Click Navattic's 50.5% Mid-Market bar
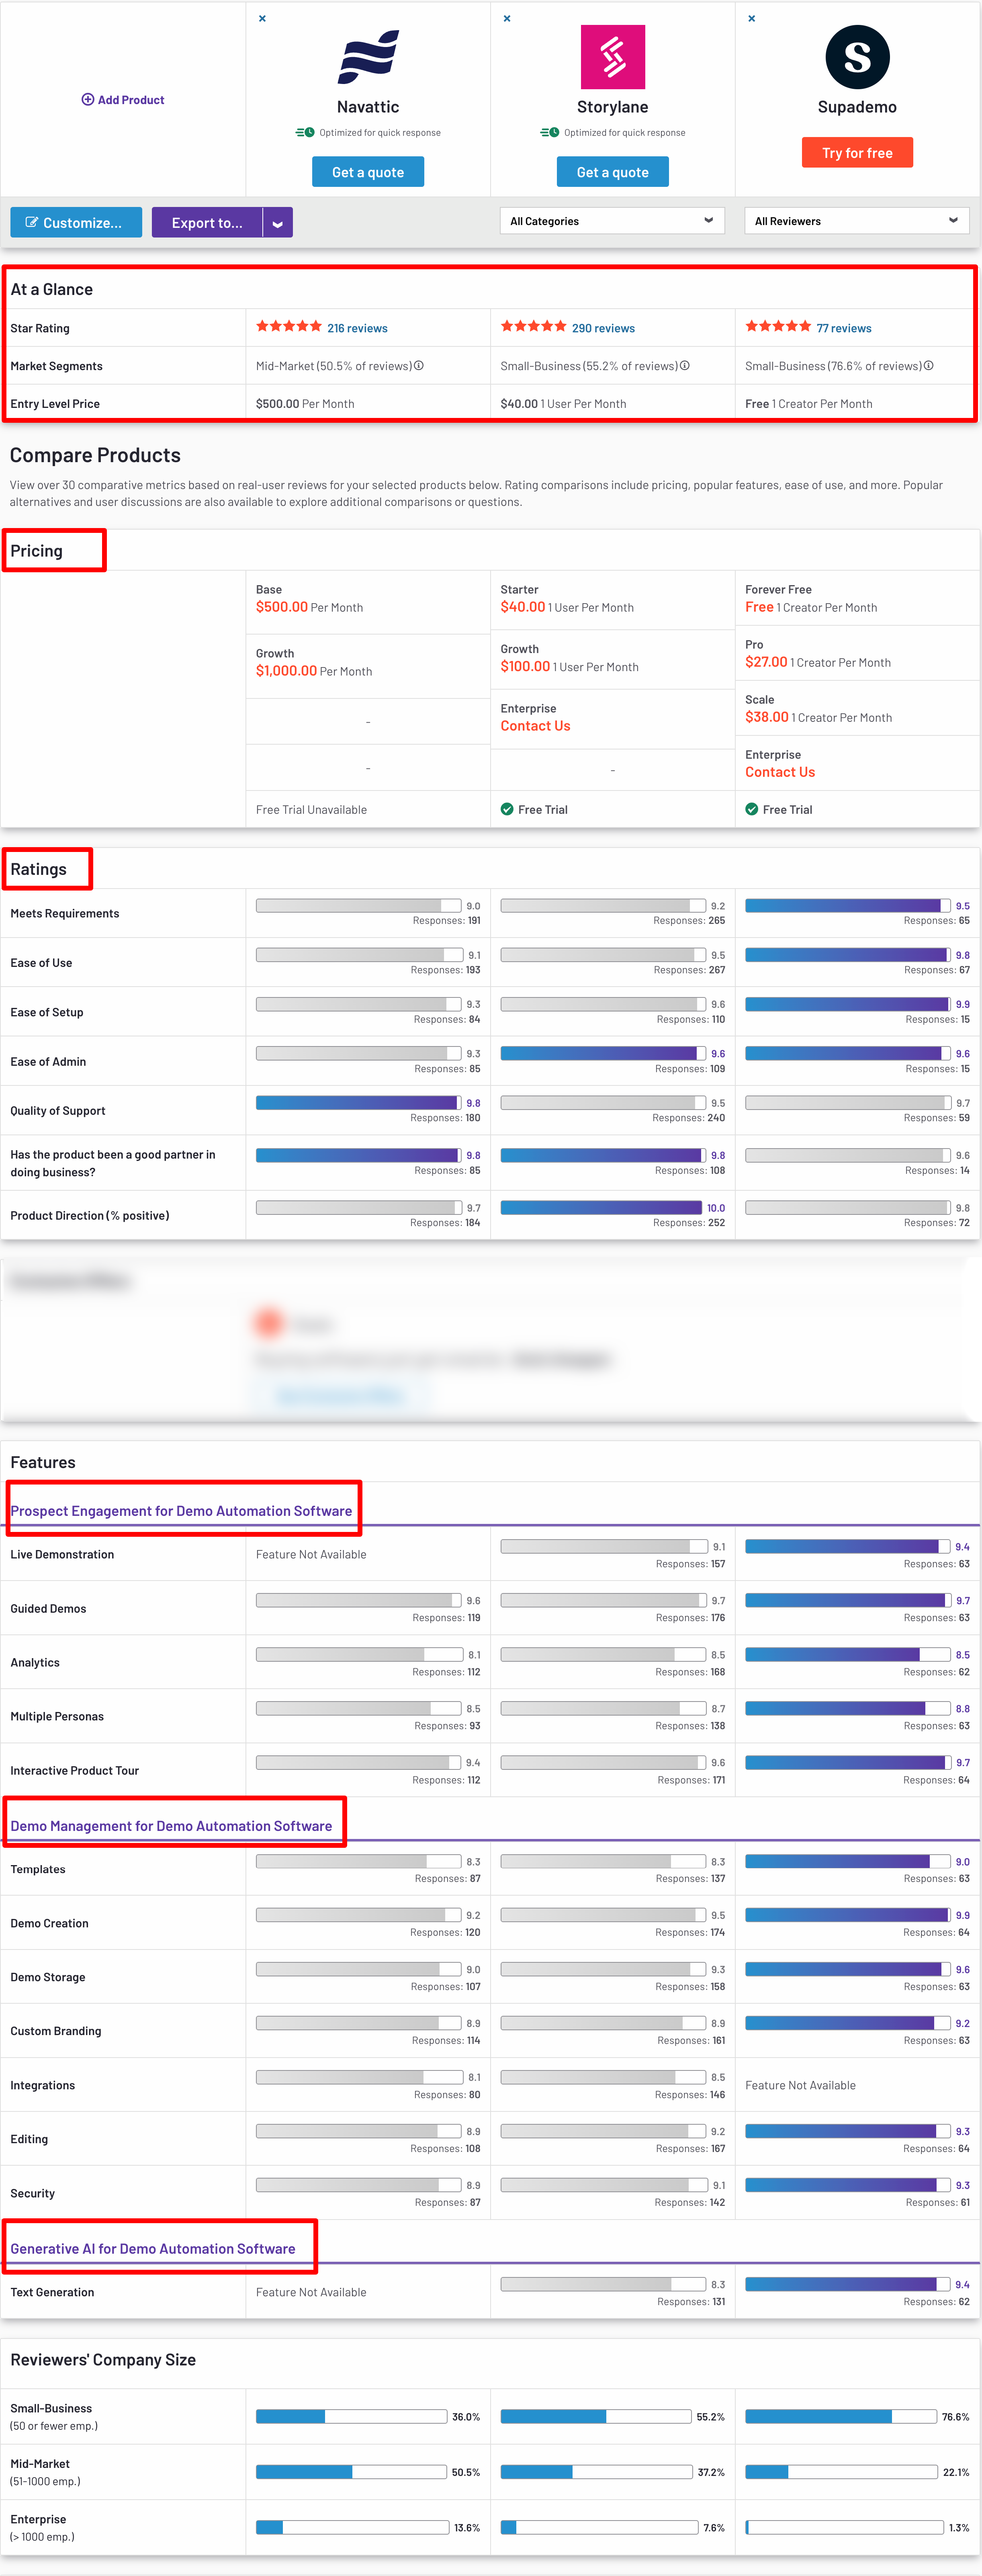 tap(351, 2472)
